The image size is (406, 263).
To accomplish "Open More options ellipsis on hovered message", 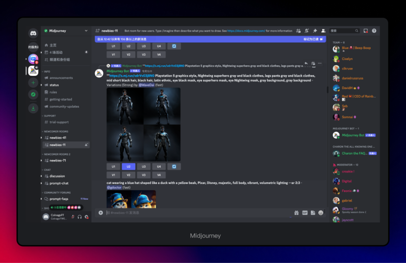I will point(320,63).
